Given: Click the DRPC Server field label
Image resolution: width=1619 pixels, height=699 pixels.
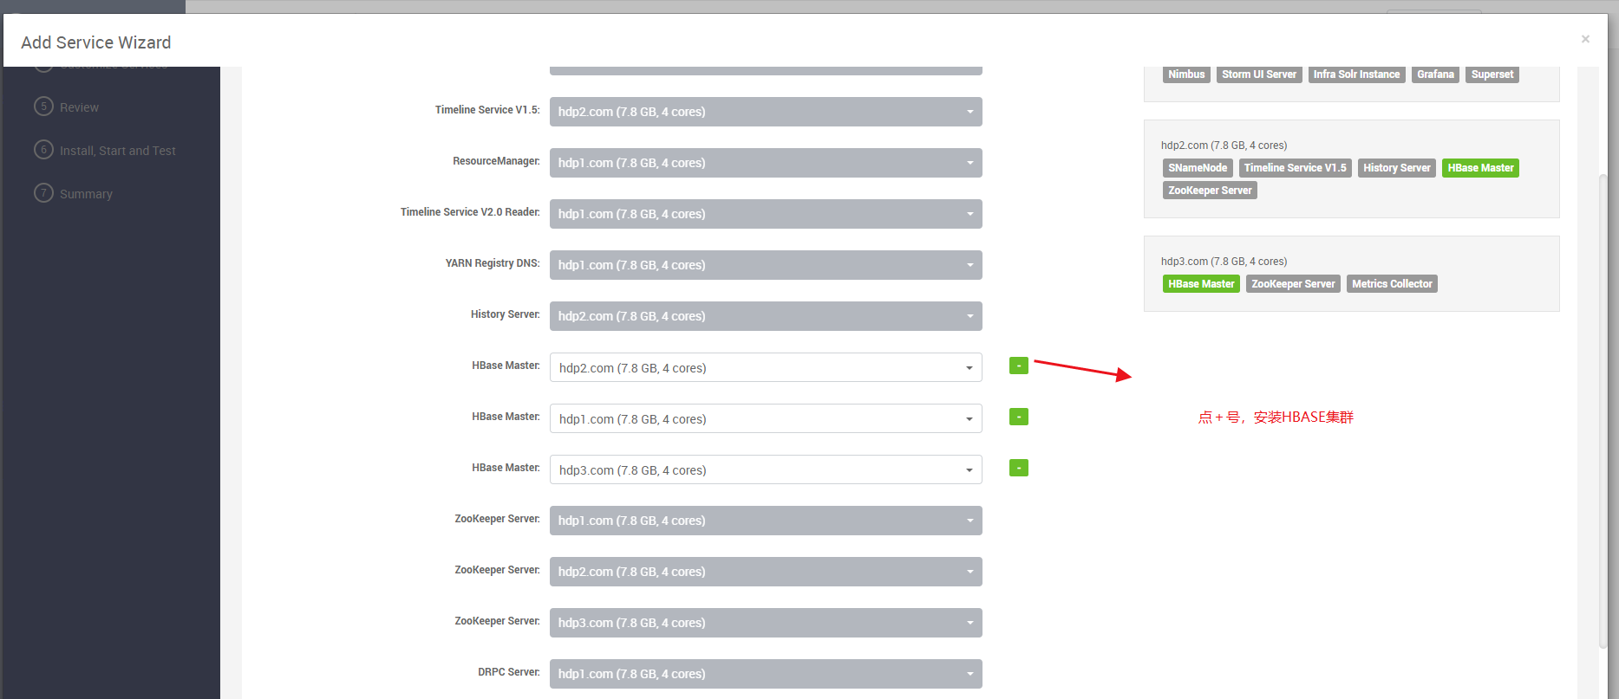Looking at the screenshot, I should 509,672.
